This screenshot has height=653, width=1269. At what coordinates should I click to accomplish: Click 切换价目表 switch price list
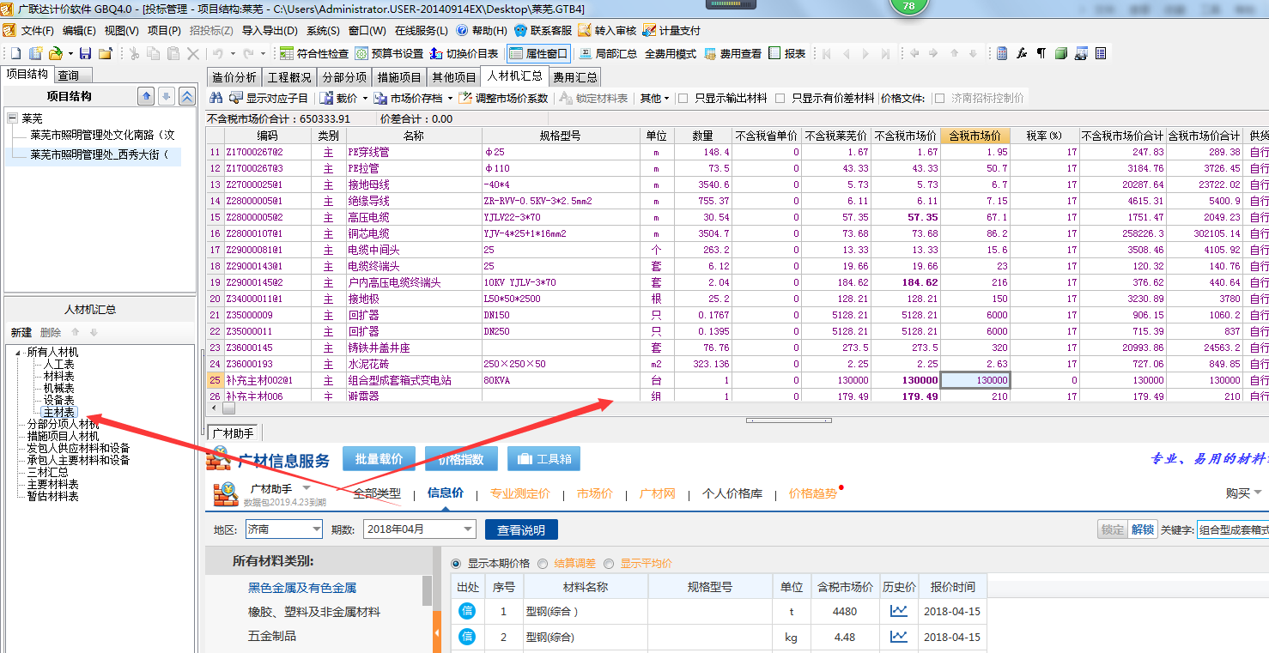pos(464,53)
